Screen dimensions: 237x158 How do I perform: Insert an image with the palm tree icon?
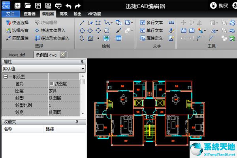coord(106,38)
